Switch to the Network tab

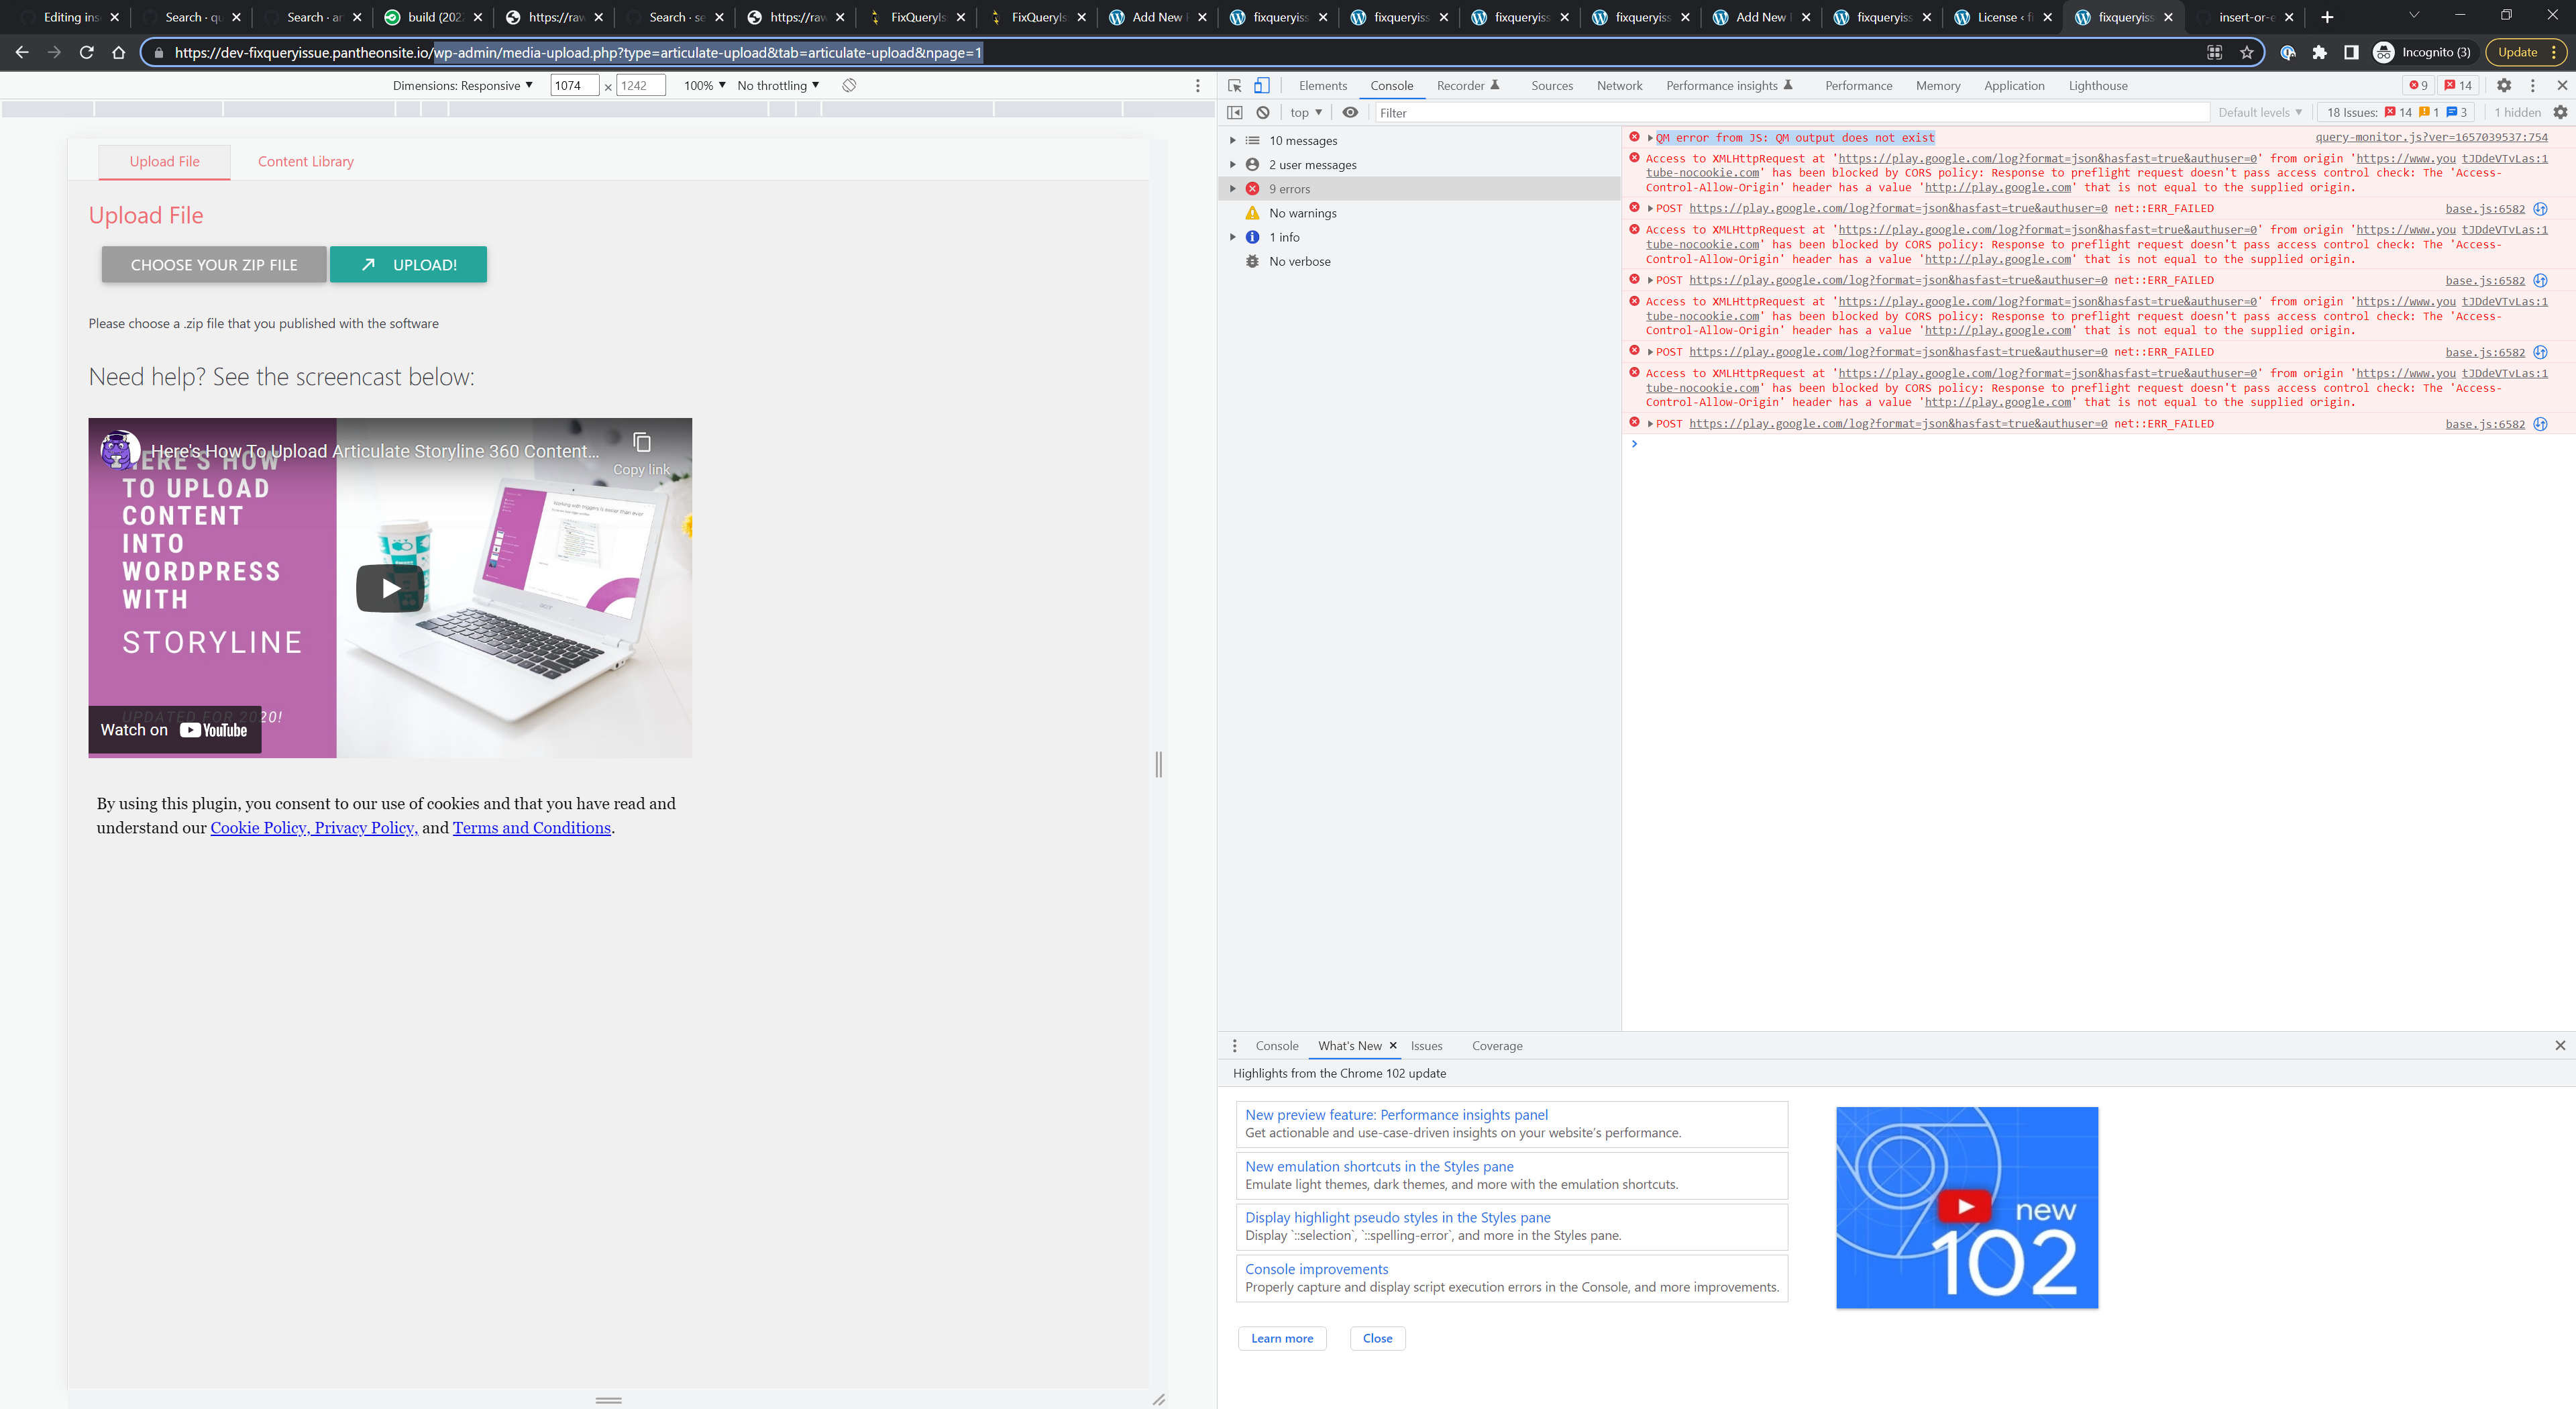click(x=1619, y=86)
